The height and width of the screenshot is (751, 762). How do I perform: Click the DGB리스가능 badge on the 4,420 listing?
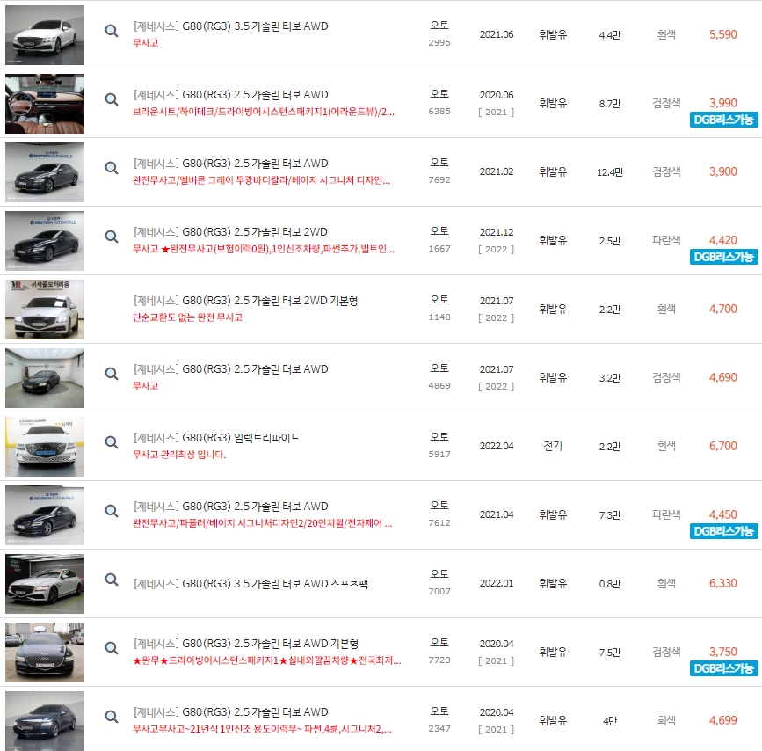point(722,255)
